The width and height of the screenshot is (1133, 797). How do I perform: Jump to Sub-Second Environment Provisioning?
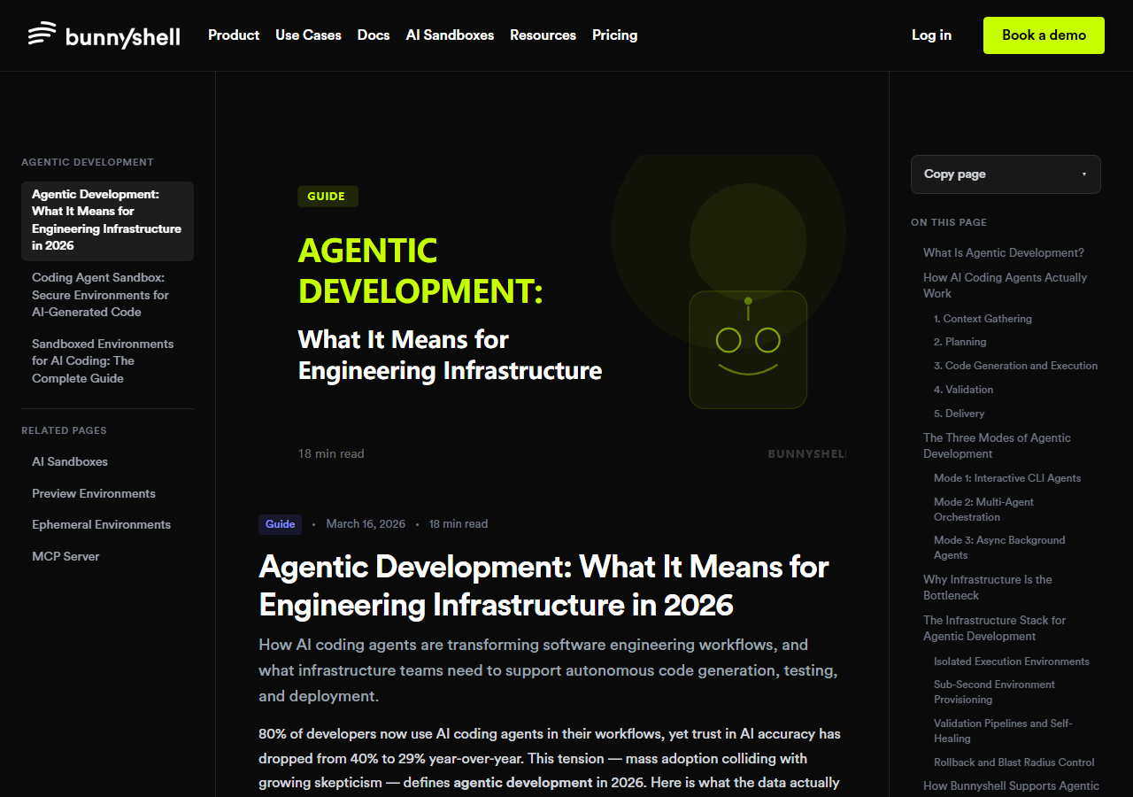pos(994,692)
